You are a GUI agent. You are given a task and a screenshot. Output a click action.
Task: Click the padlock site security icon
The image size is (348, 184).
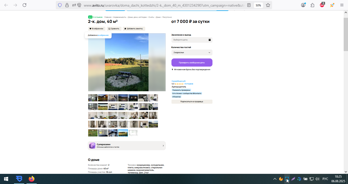(x=67, y=5)
